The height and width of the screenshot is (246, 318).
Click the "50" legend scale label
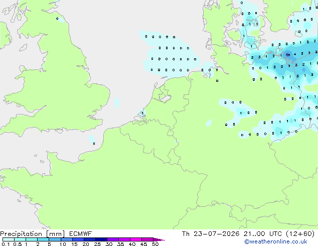tap(155, 244)
